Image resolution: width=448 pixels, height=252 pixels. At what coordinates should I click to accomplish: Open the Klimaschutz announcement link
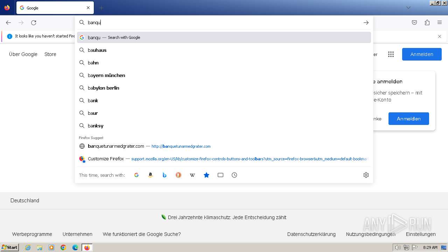[227, 217]
